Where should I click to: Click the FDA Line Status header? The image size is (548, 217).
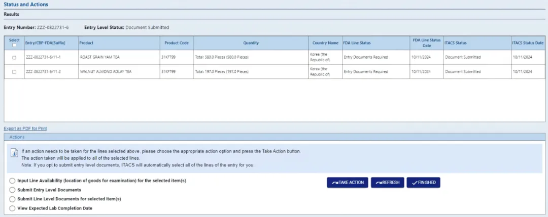[x=357, y=43]
